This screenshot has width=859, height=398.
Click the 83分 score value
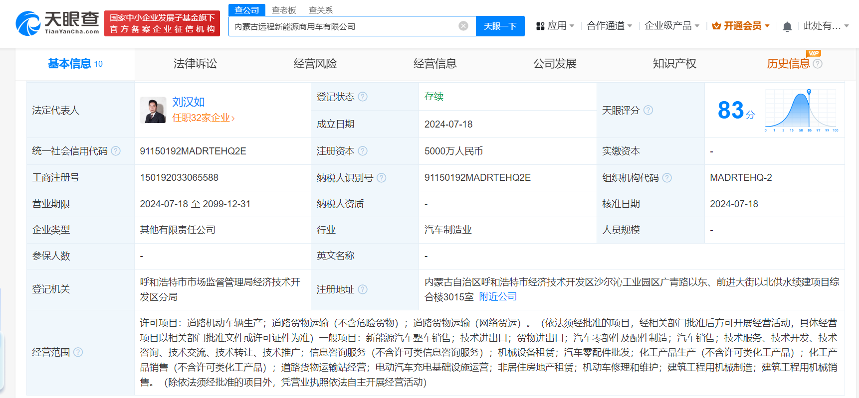[736, 111]
